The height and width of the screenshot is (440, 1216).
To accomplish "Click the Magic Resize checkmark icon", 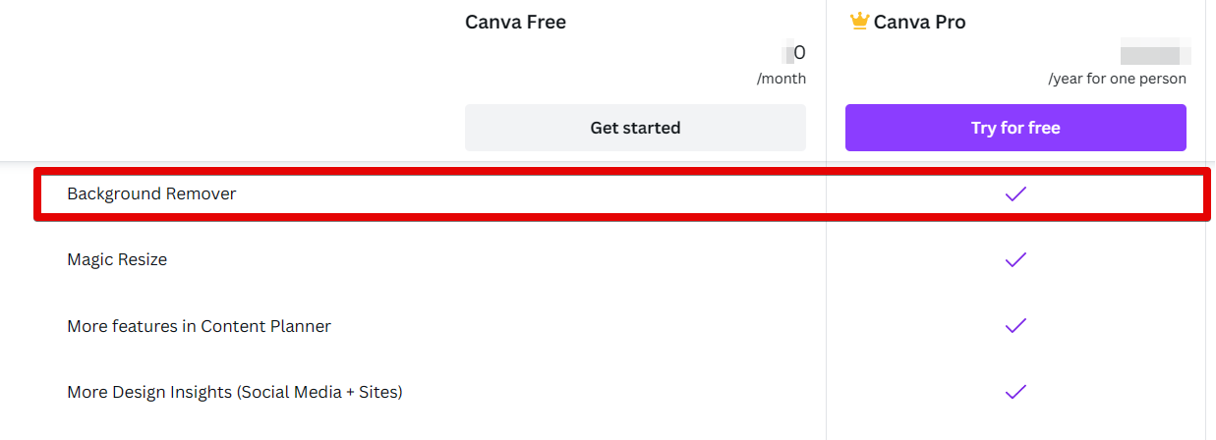I will coord(1015,260).
